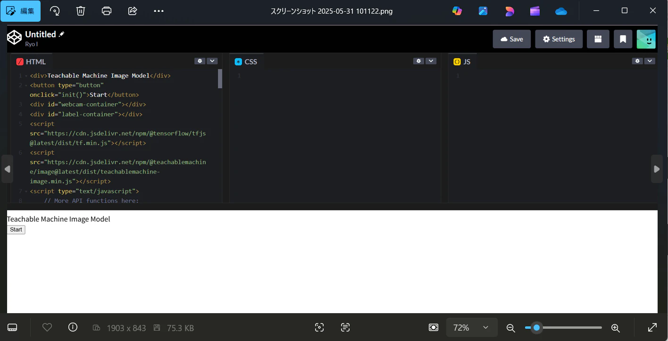Open CodePen Settings button

pos(559,39)
